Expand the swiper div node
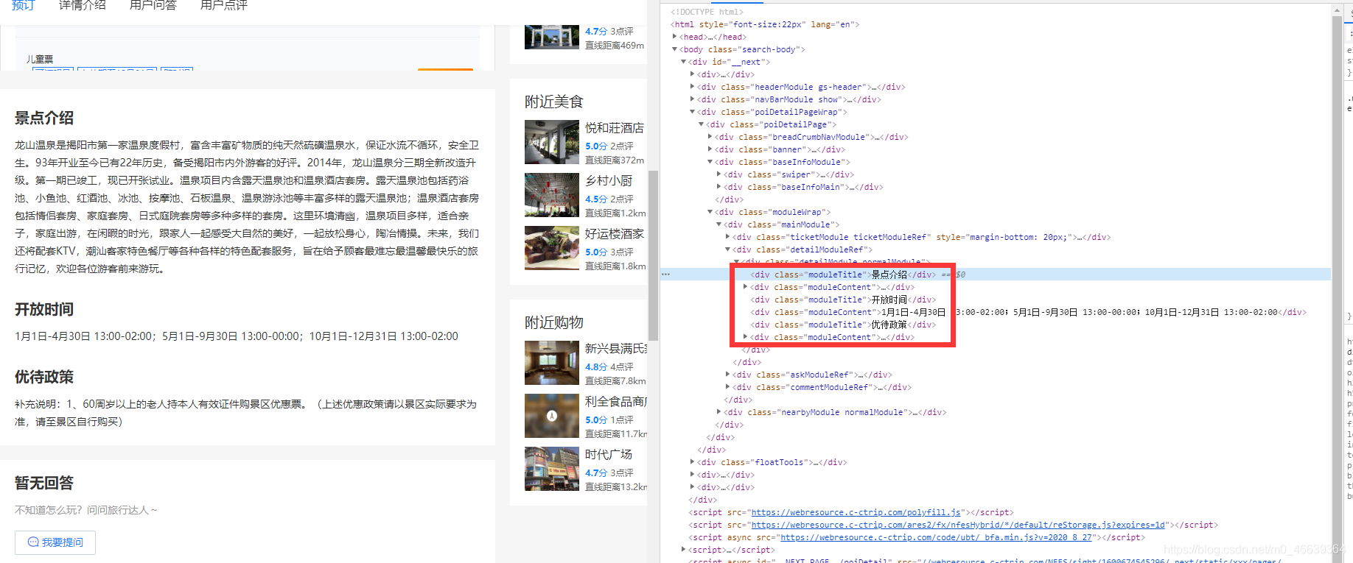Screen dimensions: 1353x563 pos(719,174)
